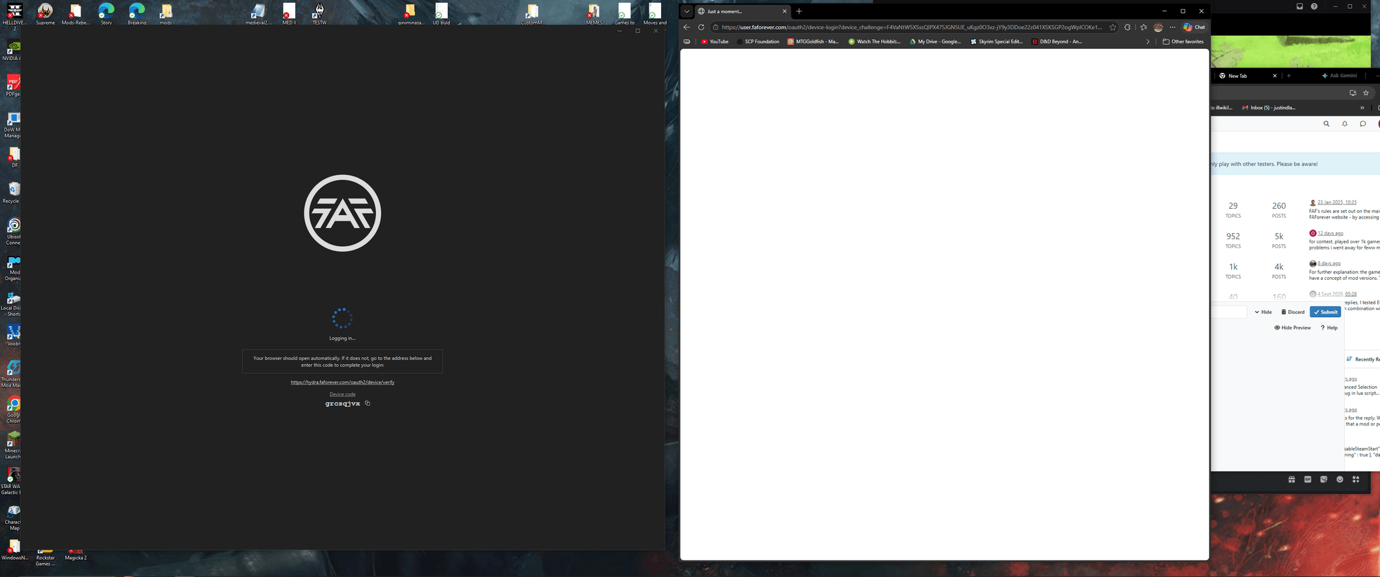Click inbox icon in top-right window
Viewport: 1380px width, 577px height.
(1299, 6)
